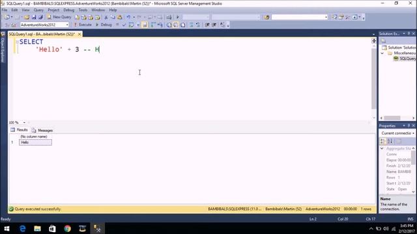This screenshot has width=417, height=234.
Task: Open the Debug menu
Action: point(68,10)
